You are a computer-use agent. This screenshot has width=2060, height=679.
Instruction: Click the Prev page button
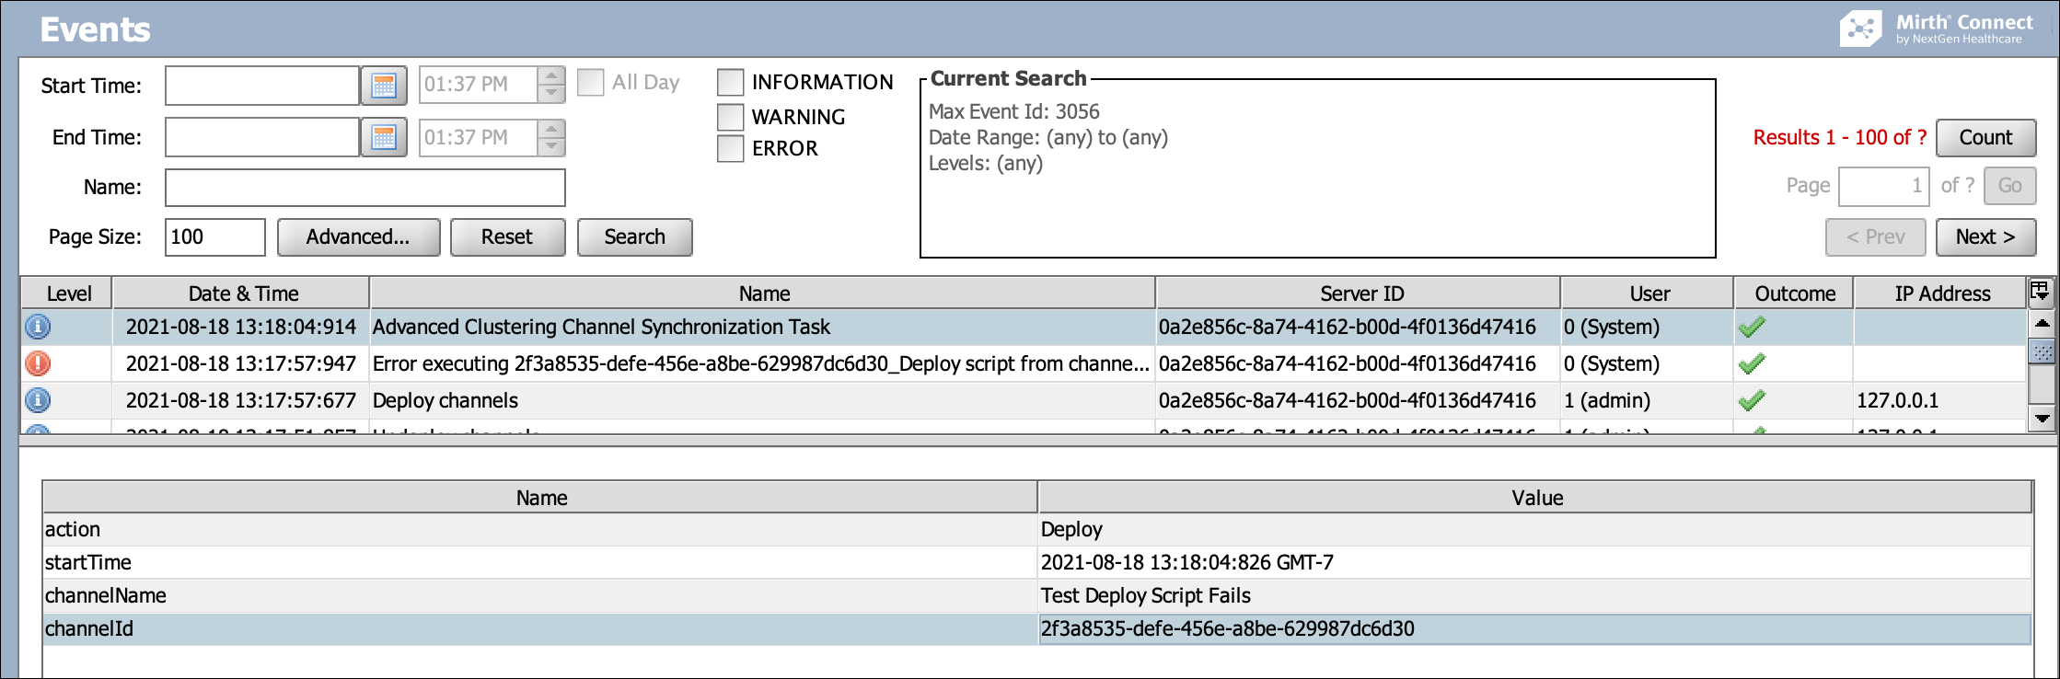(1876, 236)
